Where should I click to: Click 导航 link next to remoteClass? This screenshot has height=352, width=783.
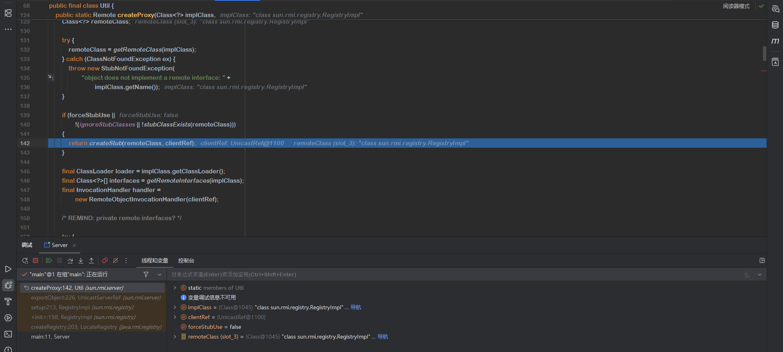383,337
